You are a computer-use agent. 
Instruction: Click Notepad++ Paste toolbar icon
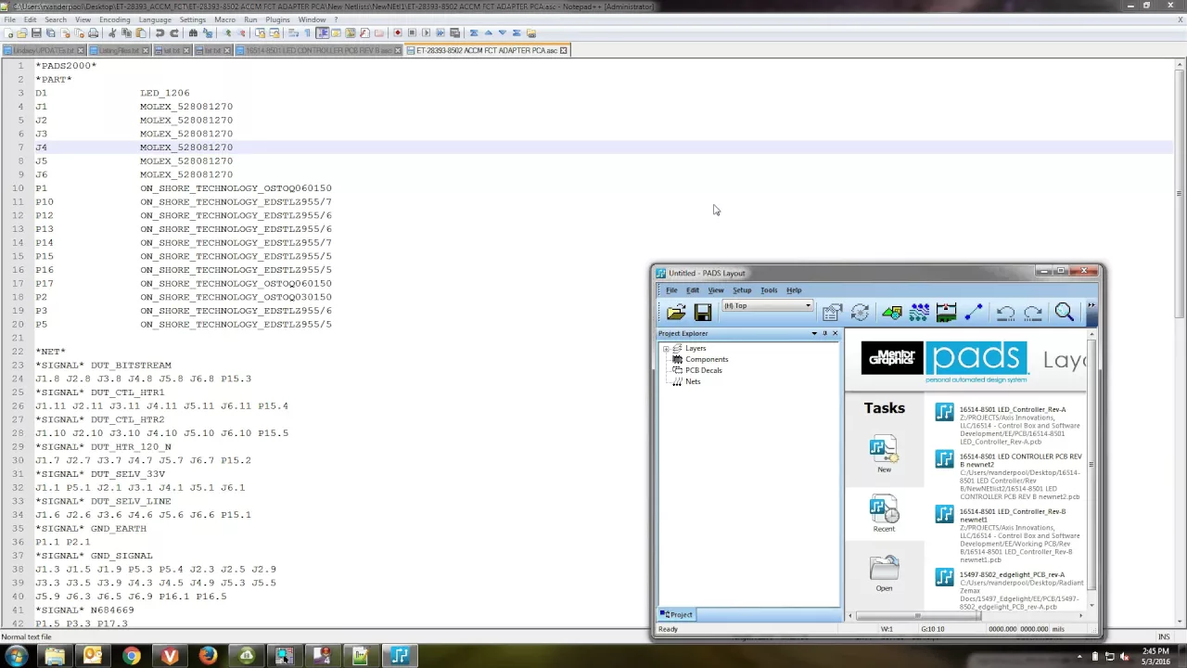coord(141,33)
